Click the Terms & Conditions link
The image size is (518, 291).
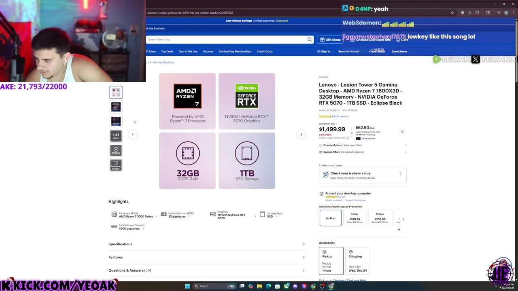(355, 200)
